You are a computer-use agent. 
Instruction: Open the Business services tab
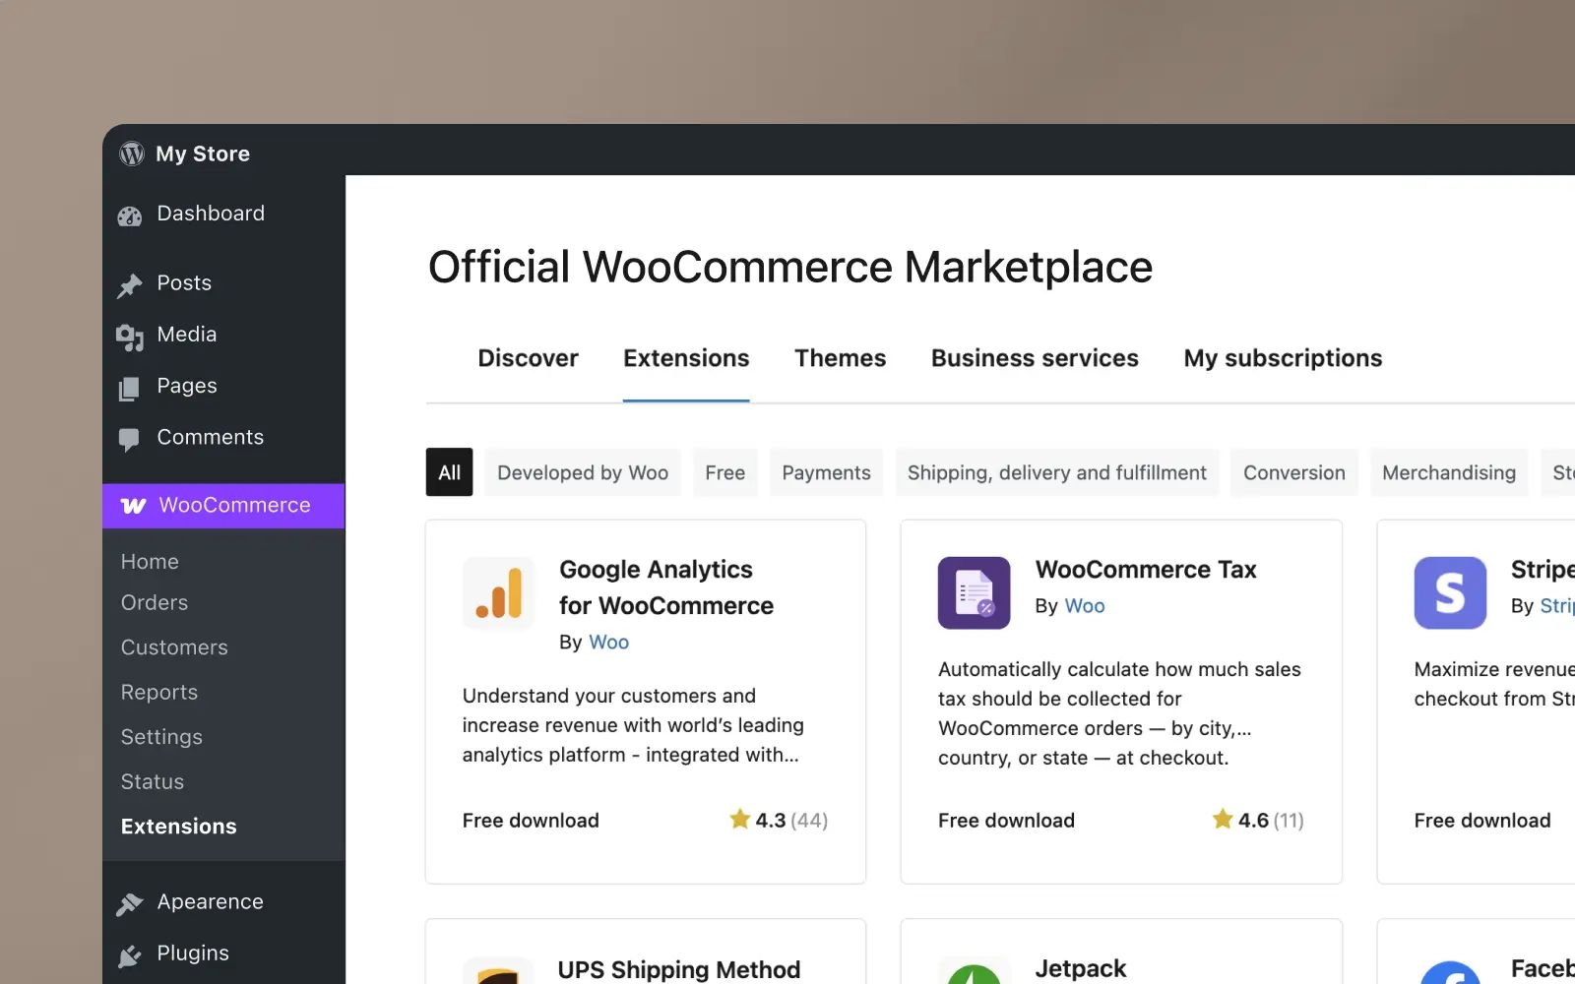click(x=1035, y=358)
